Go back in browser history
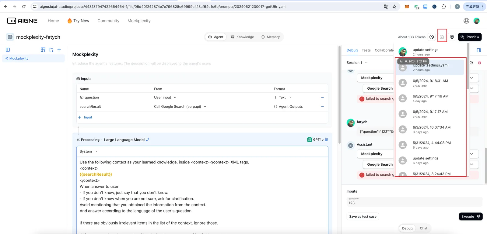The height and width of the screenshot is (234, 487). pyautogui.click(x=5, y=6)
